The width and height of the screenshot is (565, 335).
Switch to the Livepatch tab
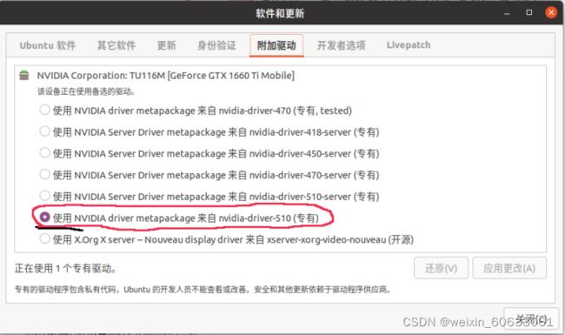(x=409, y=45)
